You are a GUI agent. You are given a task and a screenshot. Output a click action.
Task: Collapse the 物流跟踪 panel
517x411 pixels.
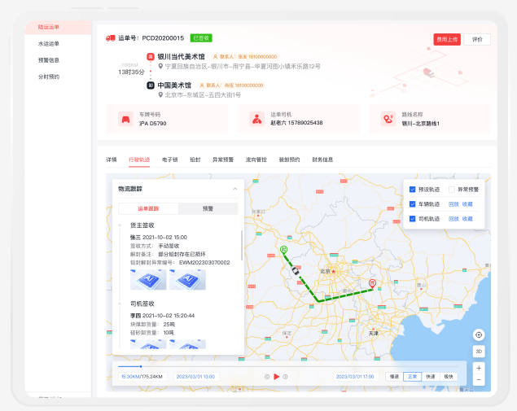pos(235,189)
